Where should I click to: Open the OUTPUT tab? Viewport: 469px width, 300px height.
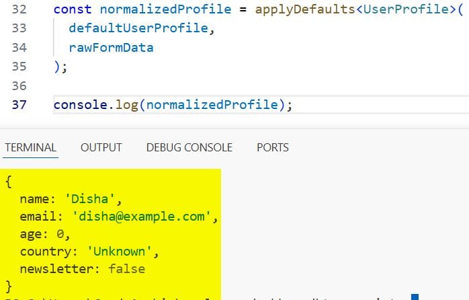pos(101,147)
